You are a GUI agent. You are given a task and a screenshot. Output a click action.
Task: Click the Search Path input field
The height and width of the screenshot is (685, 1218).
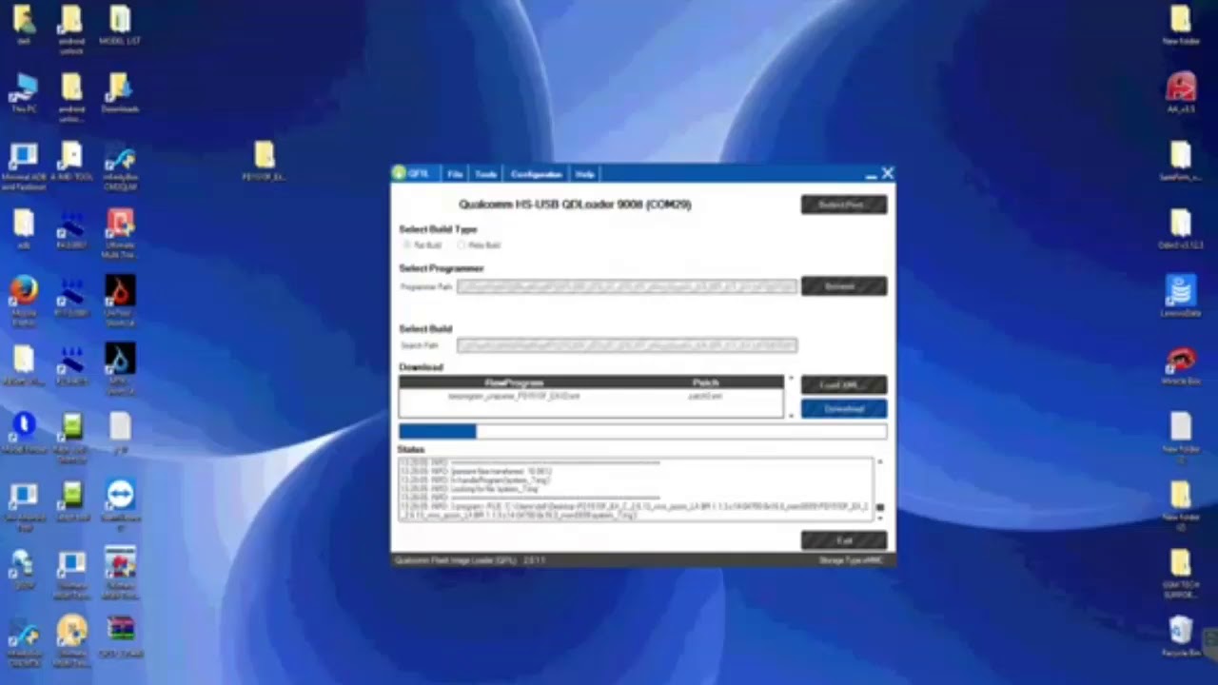627,345
